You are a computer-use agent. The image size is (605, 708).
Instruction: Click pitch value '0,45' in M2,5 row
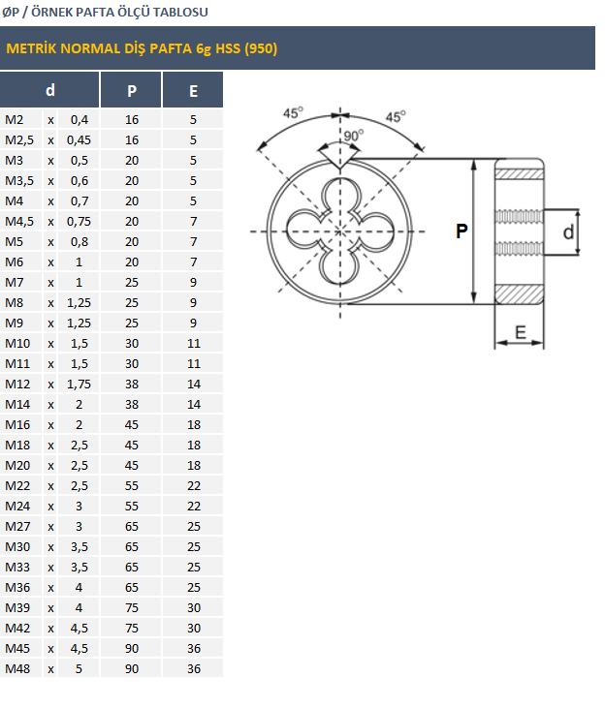[x=80, y=140]
